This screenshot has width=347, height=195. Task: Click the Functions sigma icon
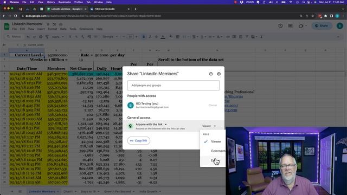click(x=261, y=37)
